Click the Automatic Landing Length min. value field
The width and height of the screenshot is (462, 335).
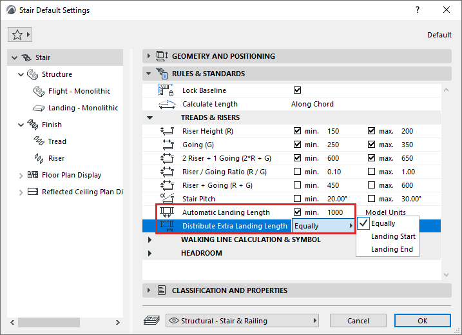pyautogui.click(x=339, y=212)
